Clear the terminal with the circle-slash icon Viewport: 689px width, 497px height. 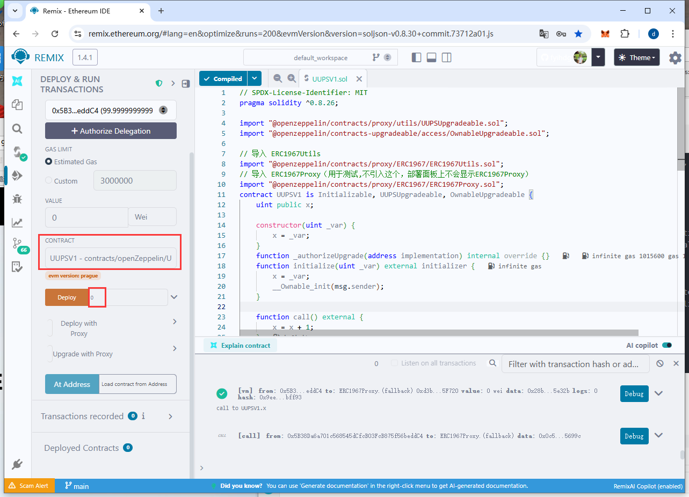(660, 363)
